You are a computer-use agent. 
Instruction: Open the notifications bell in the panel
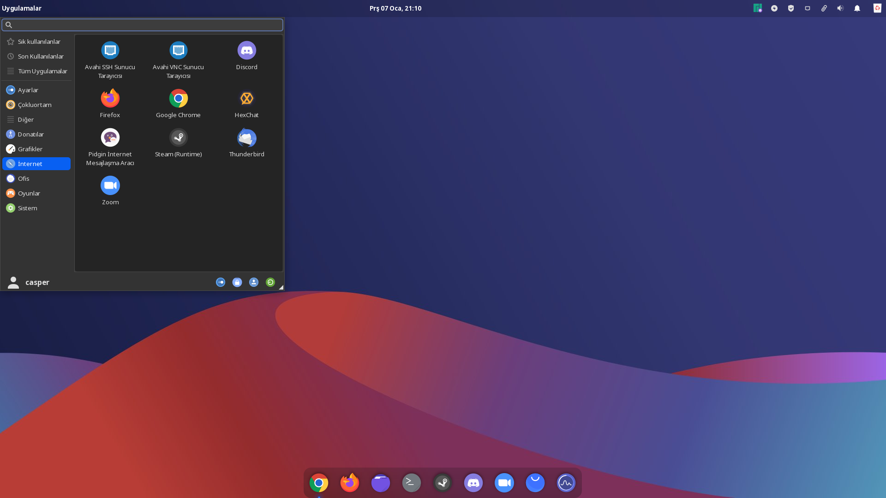click(857, 8)
